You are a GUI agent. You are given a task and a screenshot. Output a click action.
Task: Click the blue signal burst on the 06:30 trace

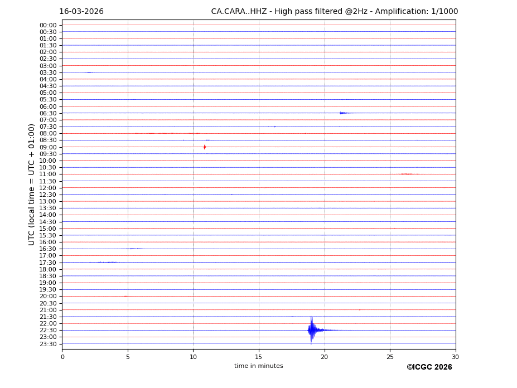(343, 113)
